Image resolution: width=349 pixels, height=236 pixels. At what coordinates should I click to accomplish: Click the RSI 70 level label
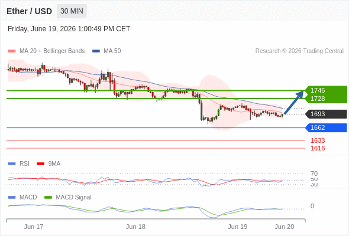(314, 173)
